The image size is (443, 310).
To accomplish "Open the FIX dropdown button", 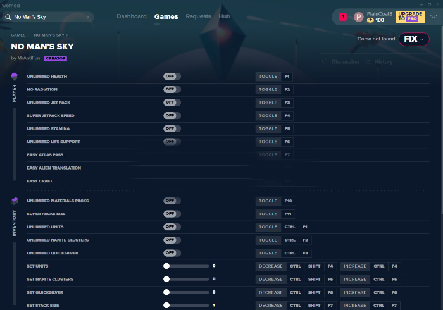I will [414, 39].
